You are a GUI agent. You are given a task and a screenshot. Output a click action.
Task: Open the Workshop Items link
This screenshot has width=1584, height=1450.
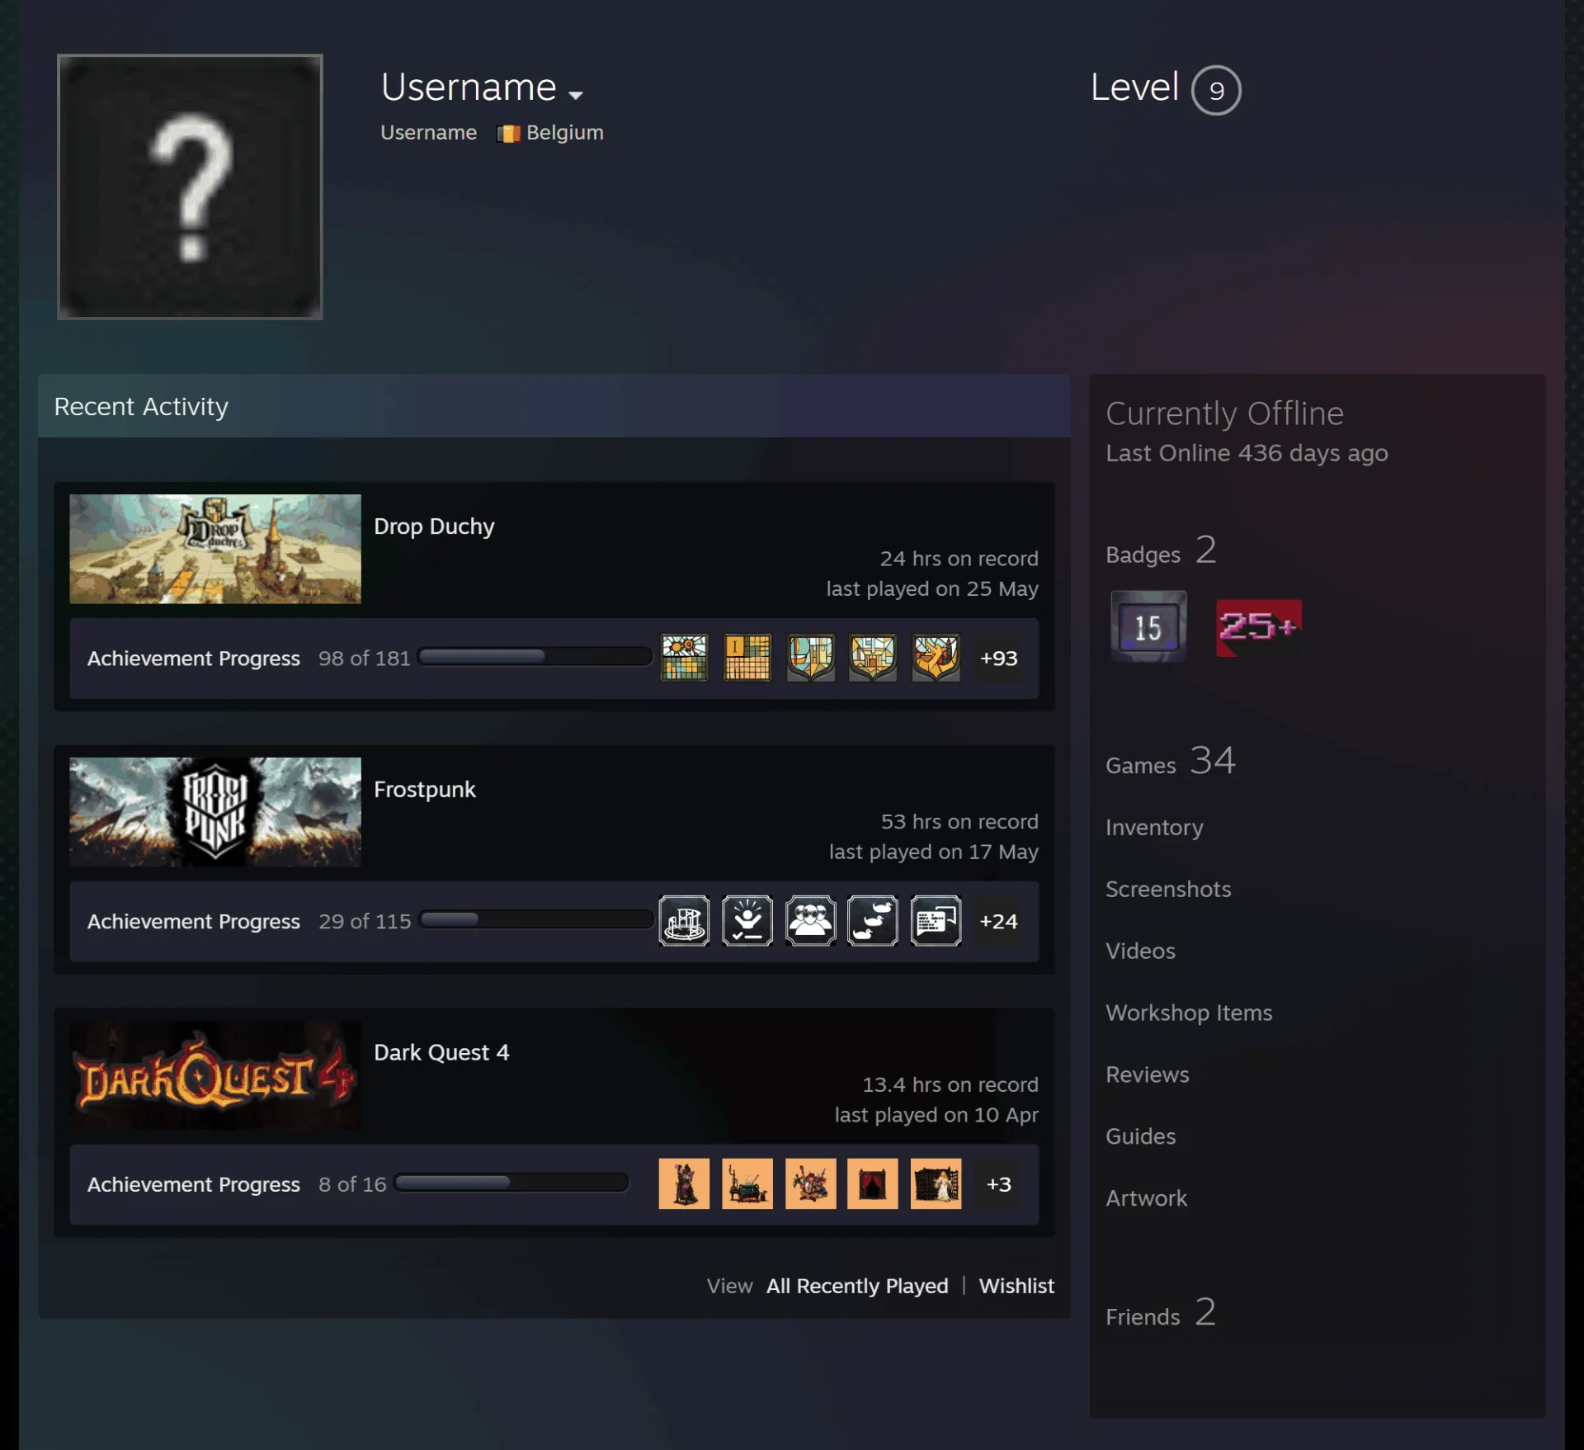(1189, 1013)
